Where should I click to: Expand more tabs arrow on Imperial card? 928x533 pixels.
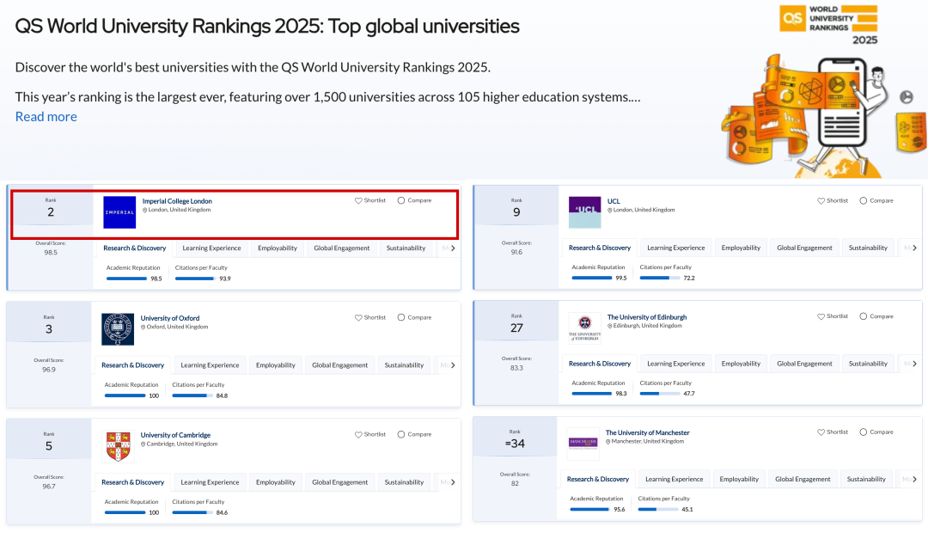[x=453, y=248]
